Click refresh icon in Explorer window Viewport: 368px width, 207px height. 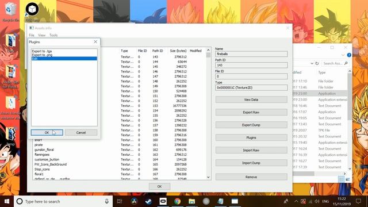[317, 63]
